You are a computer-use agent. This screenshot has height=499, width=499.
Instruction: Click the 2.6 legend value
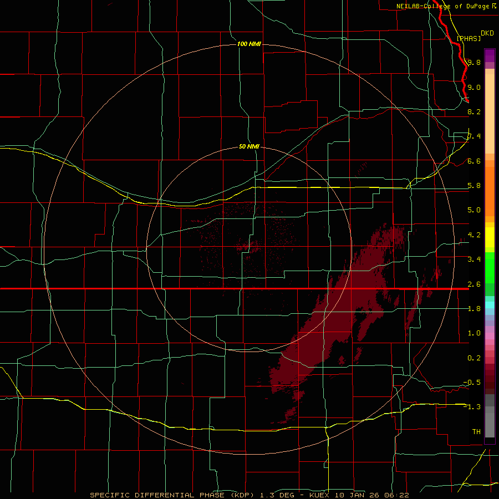click(x=474, y=284)
